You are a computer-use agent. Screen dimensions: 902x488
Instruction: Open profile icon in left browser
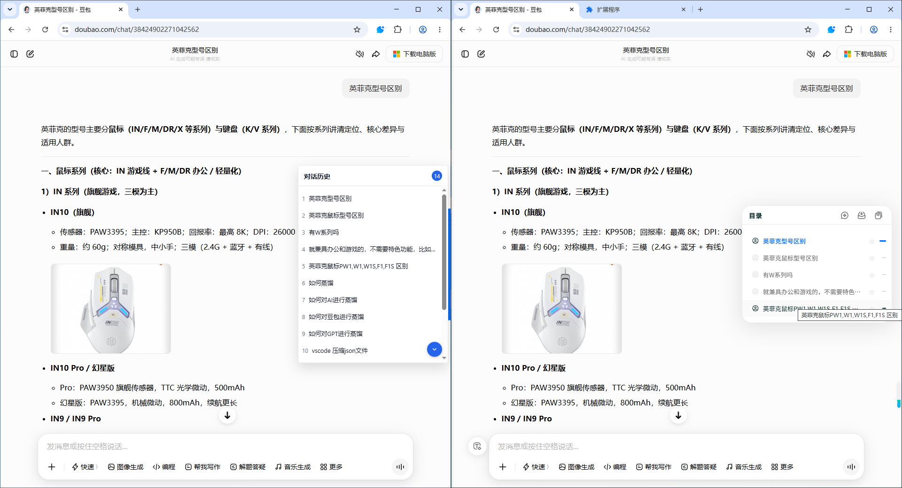click(423, 30)
